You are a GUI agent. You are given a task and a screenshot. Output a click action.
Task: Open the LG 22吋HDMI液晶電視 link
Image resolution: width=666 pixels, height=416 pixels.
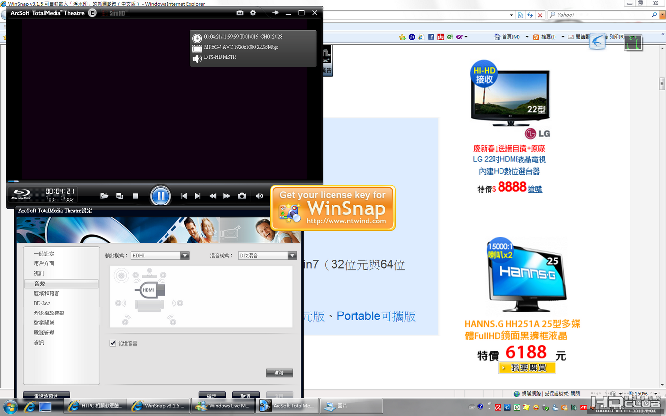(x=509, y=160)
